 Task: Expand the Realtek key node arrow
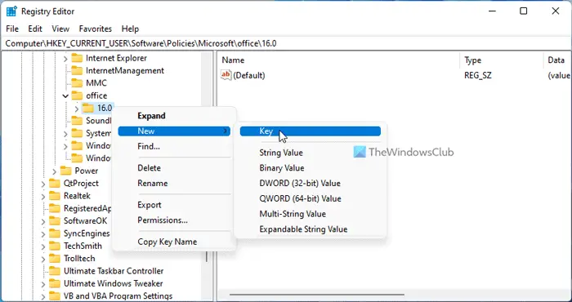click(x=43, y=196)
